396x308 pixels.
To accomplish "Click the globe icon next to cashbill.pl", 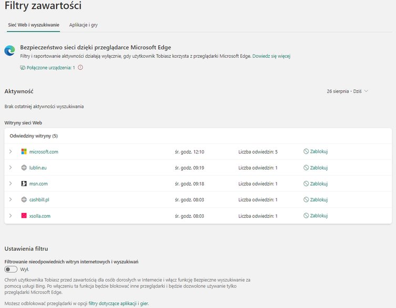I will 24,199.
